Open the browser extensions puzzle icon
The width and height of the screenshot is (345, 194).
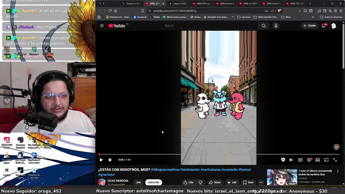pyautogui.click(x=305, y=11)
